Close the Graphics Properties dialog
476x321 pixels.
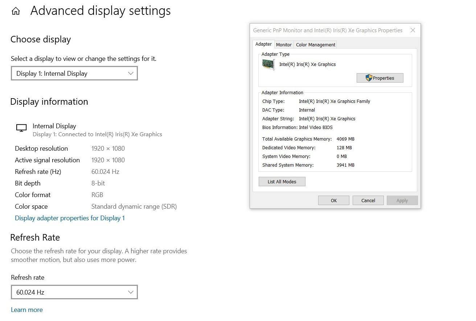pos(413,30)
